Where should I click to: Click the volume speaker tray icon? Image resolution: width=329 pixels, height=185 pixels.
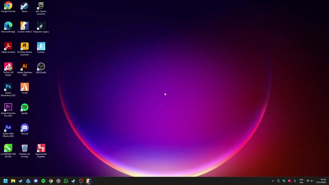(x=312, y=181)
